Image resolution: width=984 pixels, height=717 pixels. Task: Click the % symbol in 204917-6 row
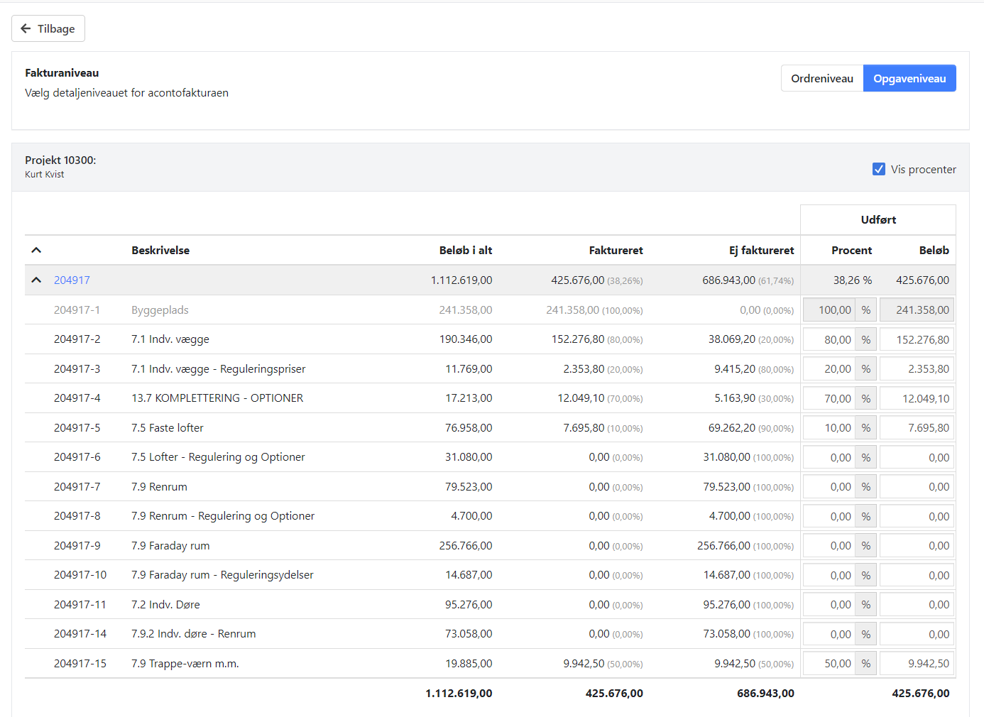coord(865,458)
